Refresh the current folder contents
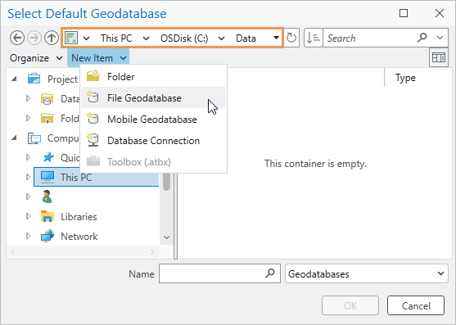This screenshot has height=325, width=456. [x=291, y=38]
